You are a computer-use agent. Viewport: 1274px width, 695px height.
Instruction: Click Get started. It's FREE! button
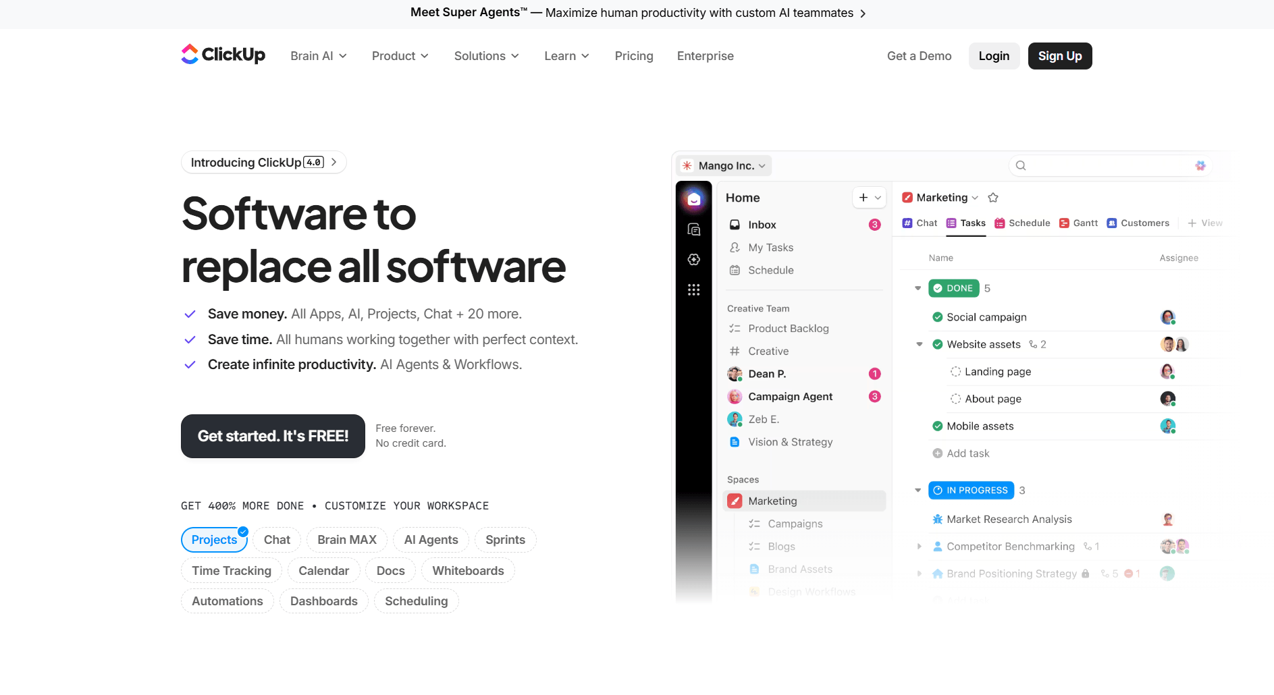click(273, 436)
